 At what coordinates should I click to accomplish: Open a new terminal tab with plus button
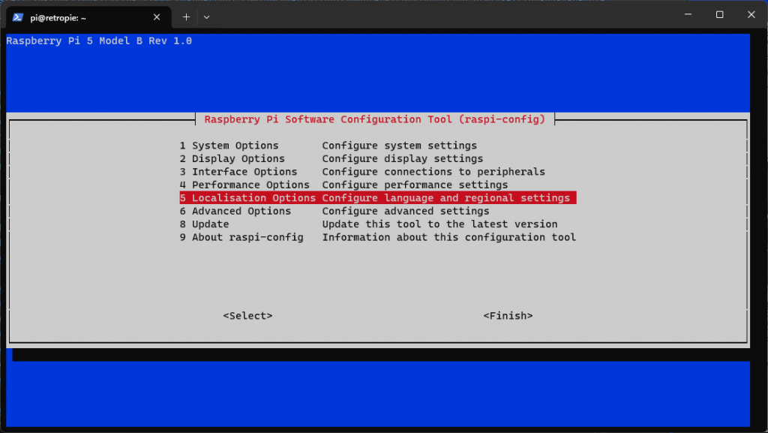pyautogui.click(x=187, y=17)
